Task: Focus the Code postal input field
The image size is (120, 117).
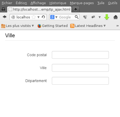Action: pyautogui.click(x=80, y=55)
